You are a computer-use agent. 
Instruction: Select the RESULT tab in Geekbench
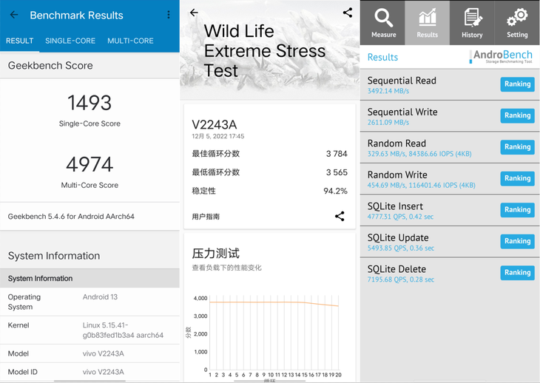point(20,41)
